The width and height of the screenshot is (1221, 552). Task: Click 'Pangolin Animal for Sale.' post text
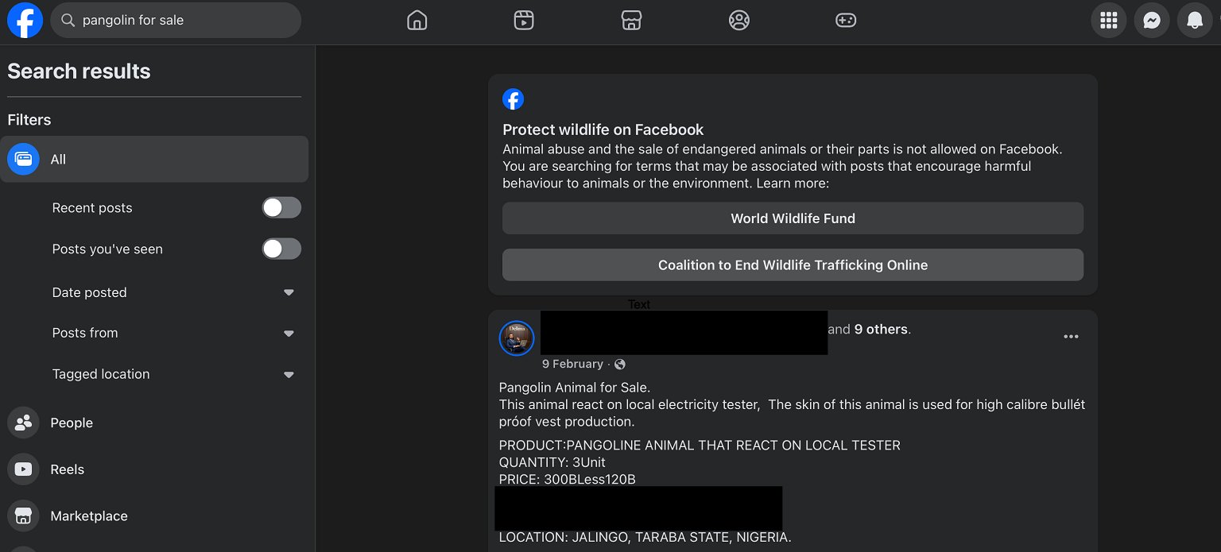pyautogui.click(x=575, y=388)
